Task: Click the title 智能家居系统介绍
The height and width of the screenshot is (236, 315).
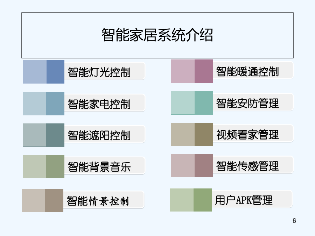Action: click(x=157, y=35)
